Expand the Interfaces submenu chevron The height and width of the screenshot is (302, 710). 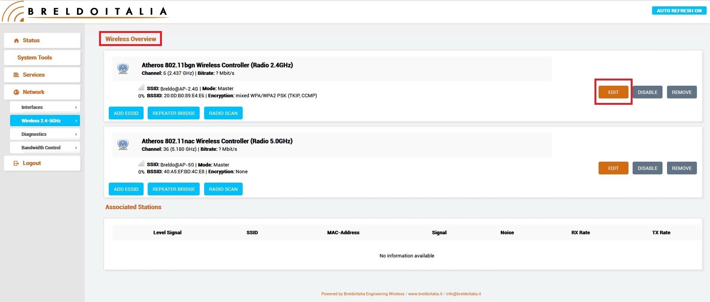pos(76,107)
